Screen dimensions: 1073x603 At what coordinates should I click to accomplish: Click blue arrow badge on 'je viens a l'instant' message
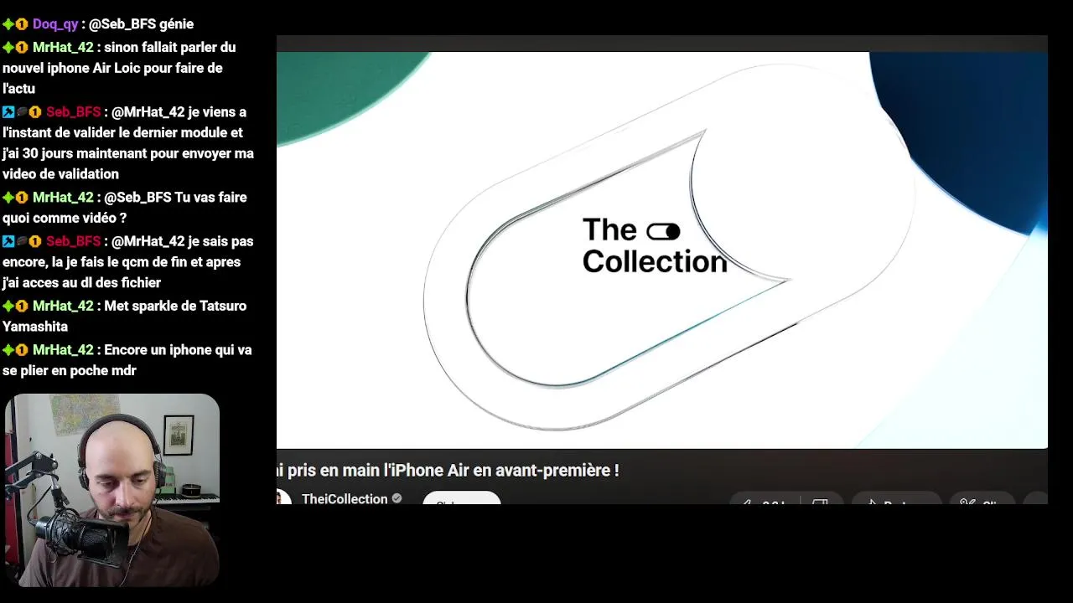tap(8, 112)
